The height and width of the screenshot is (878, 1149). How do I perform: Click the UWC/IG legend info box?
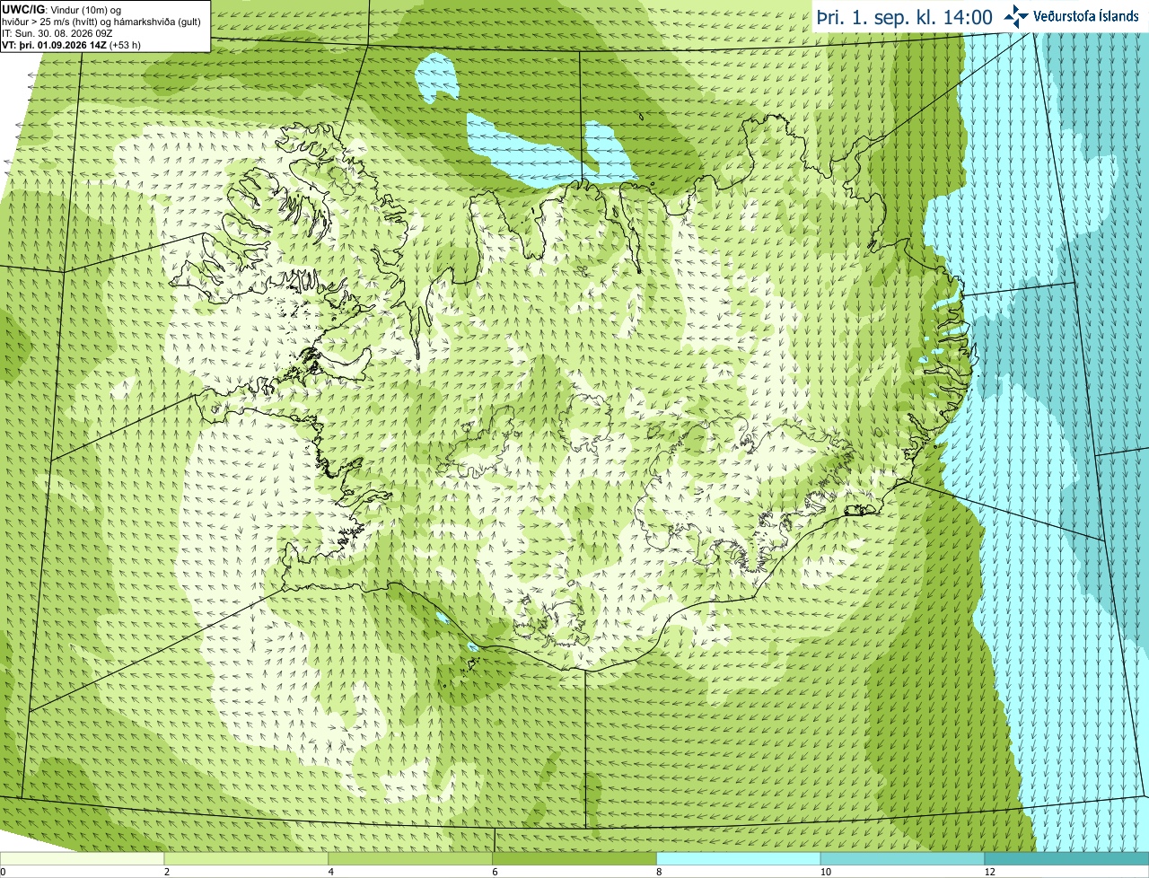(x=105, y=26)
